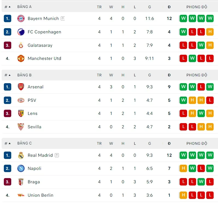The width and height of the screenshot is (218, 203).
Task: Click the Arsenal club crest
Action: point(21,87)
